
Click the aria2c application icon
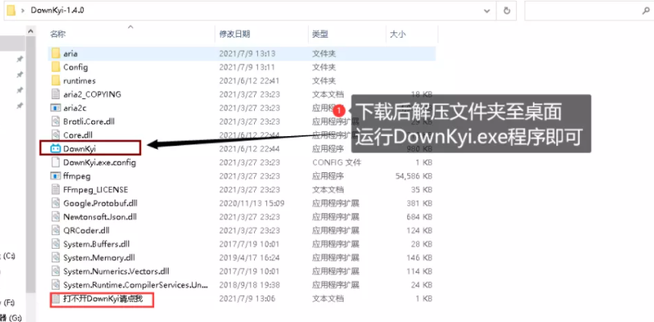pos(55,108)
